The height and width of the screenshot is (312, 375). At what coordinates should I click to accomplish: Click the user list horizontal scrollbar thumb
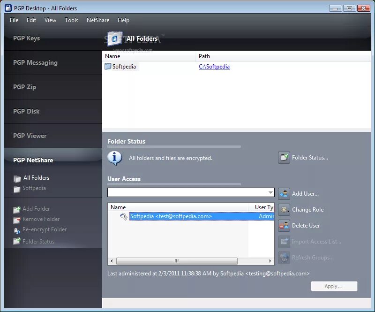pos(177,261)
